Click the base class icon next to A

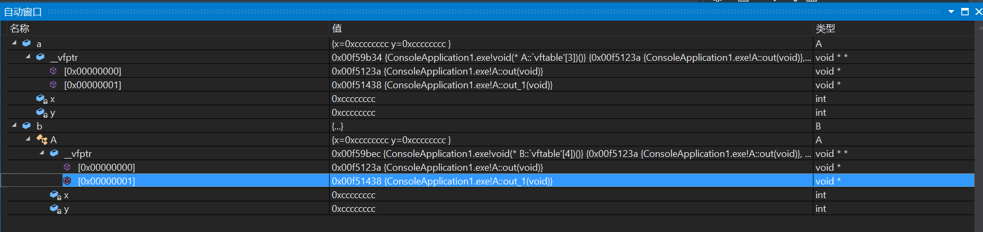point(42,140)
